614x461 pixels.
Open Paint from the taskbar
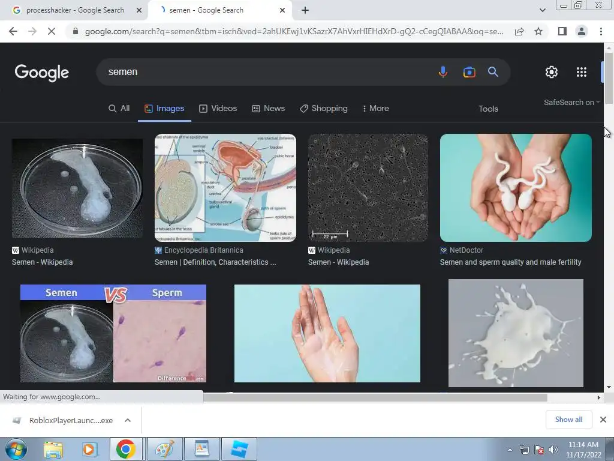(165, 449)
